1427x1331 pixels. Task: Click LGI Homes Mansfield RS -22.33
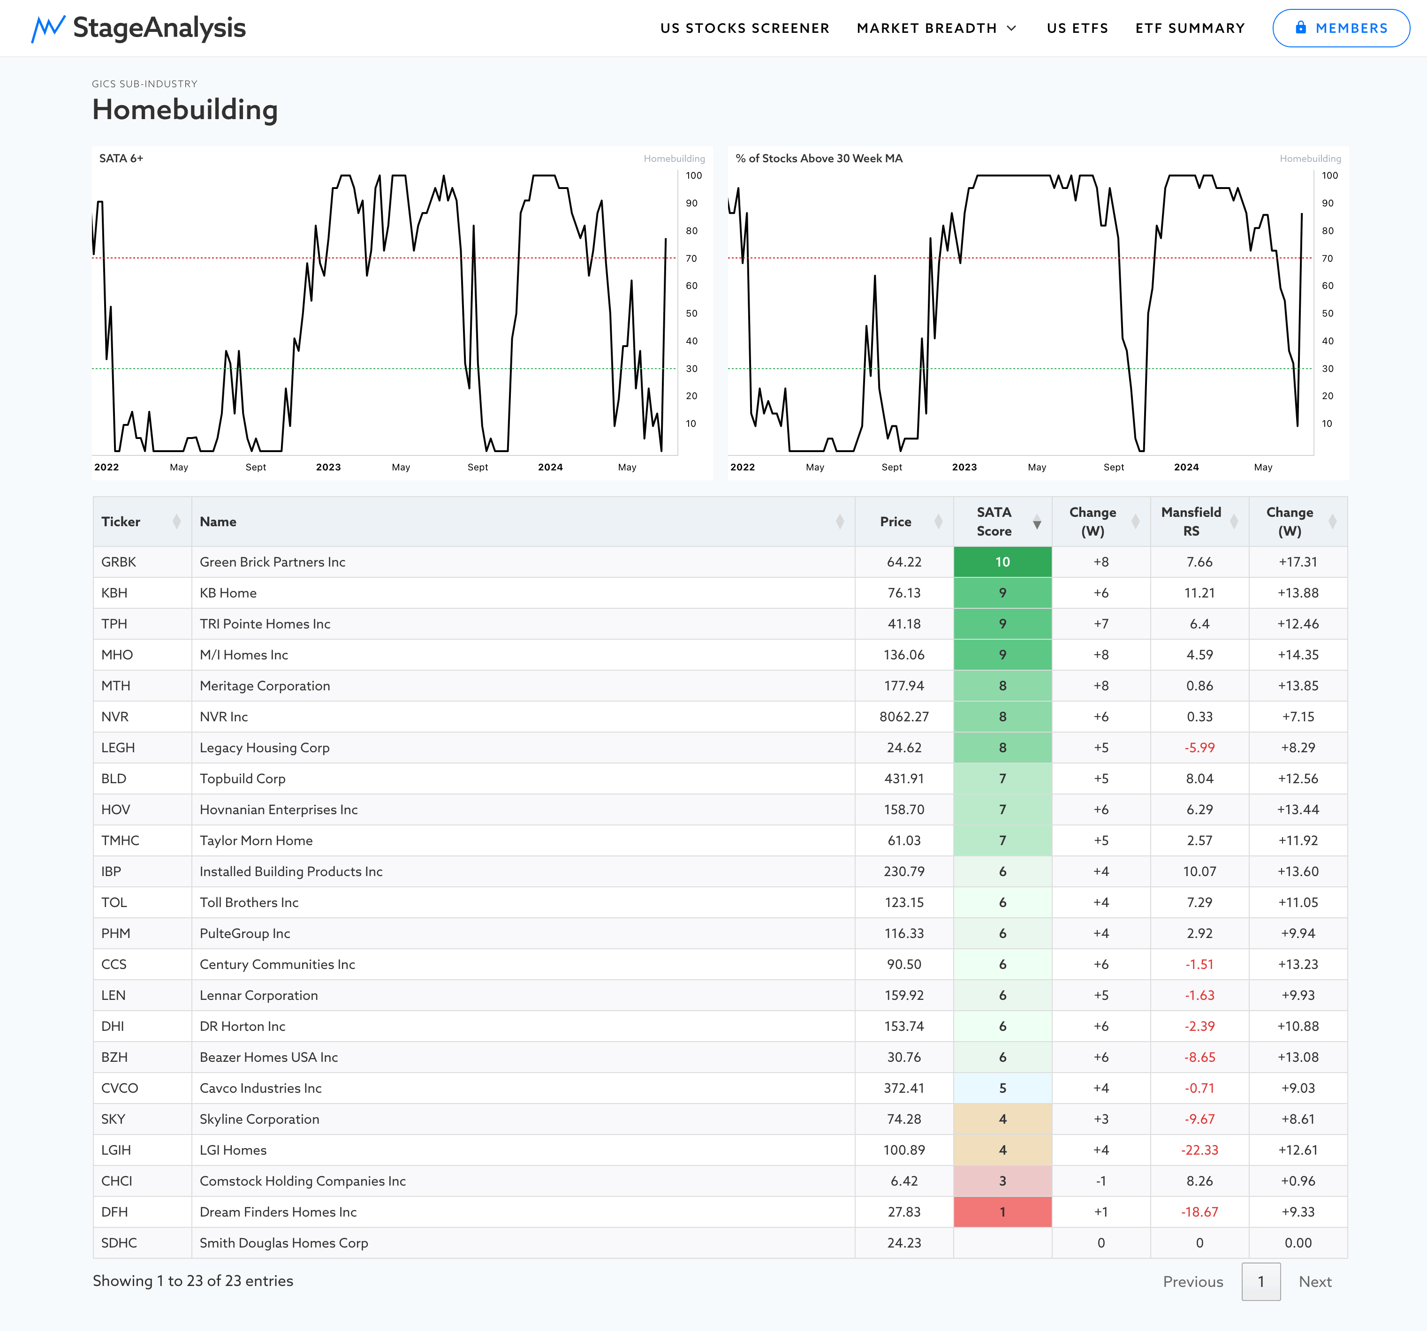point(1199,1150)
